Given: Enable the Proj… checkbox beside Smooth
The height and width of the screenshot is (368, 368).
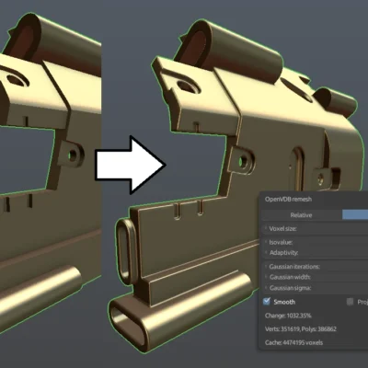Looking at the screenshot, I should 350,302.
